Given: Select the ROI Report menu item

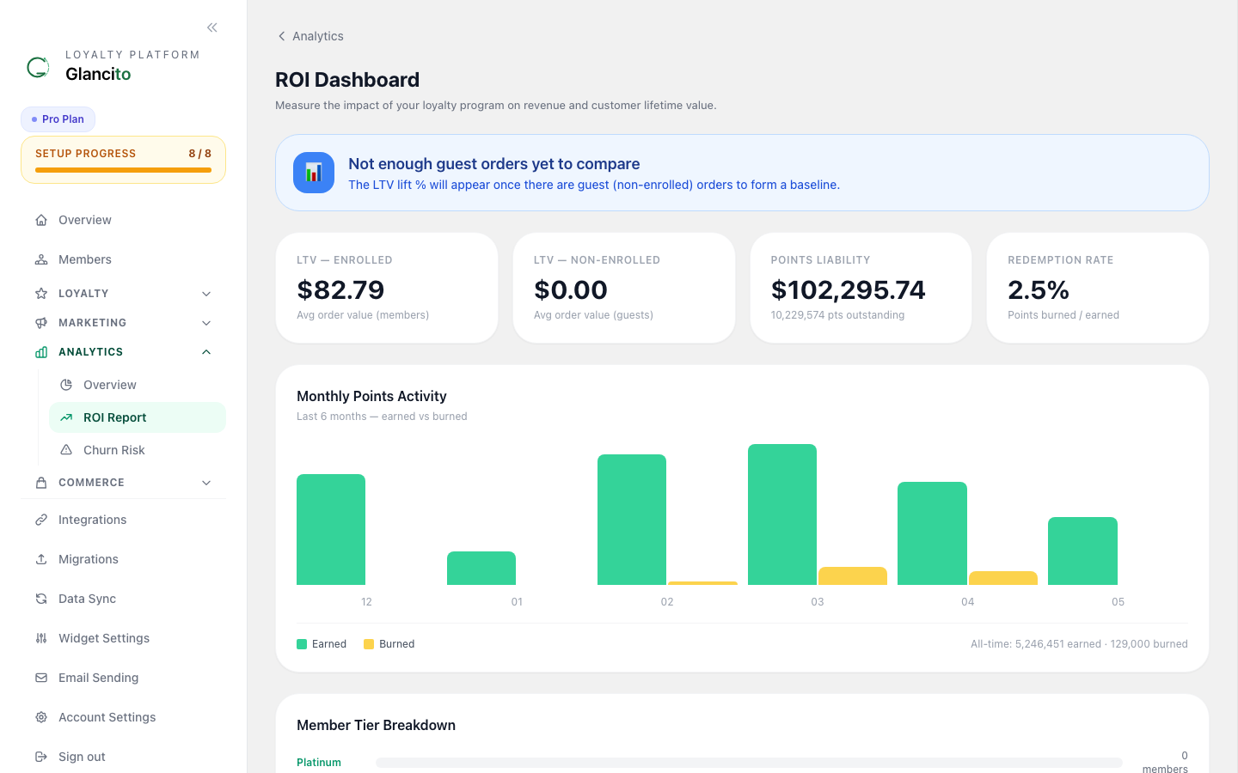Looking at the screenshot, I should pos(138,417).
